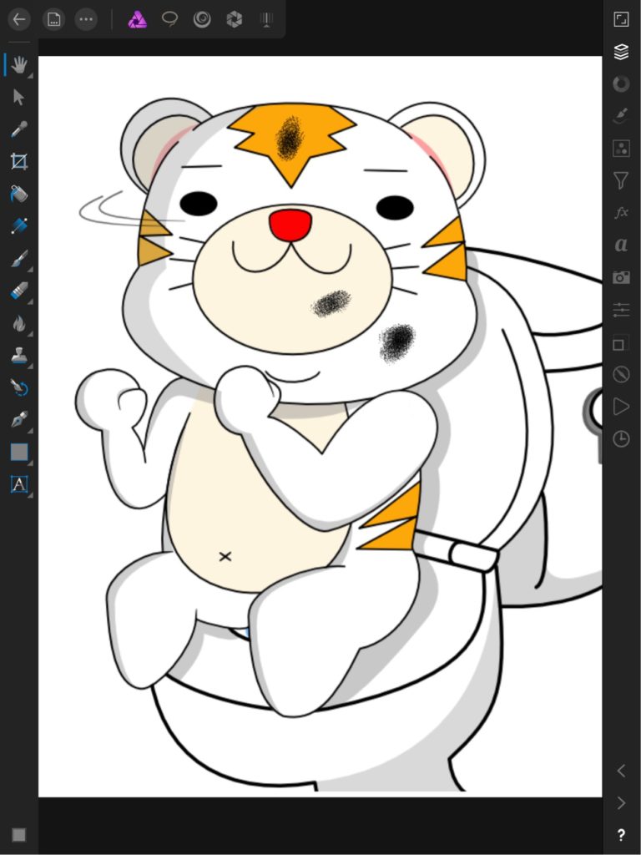This screenshot has height=855, width=641.
Task: Toggle full screen view mode
Action: click(621, 19)
